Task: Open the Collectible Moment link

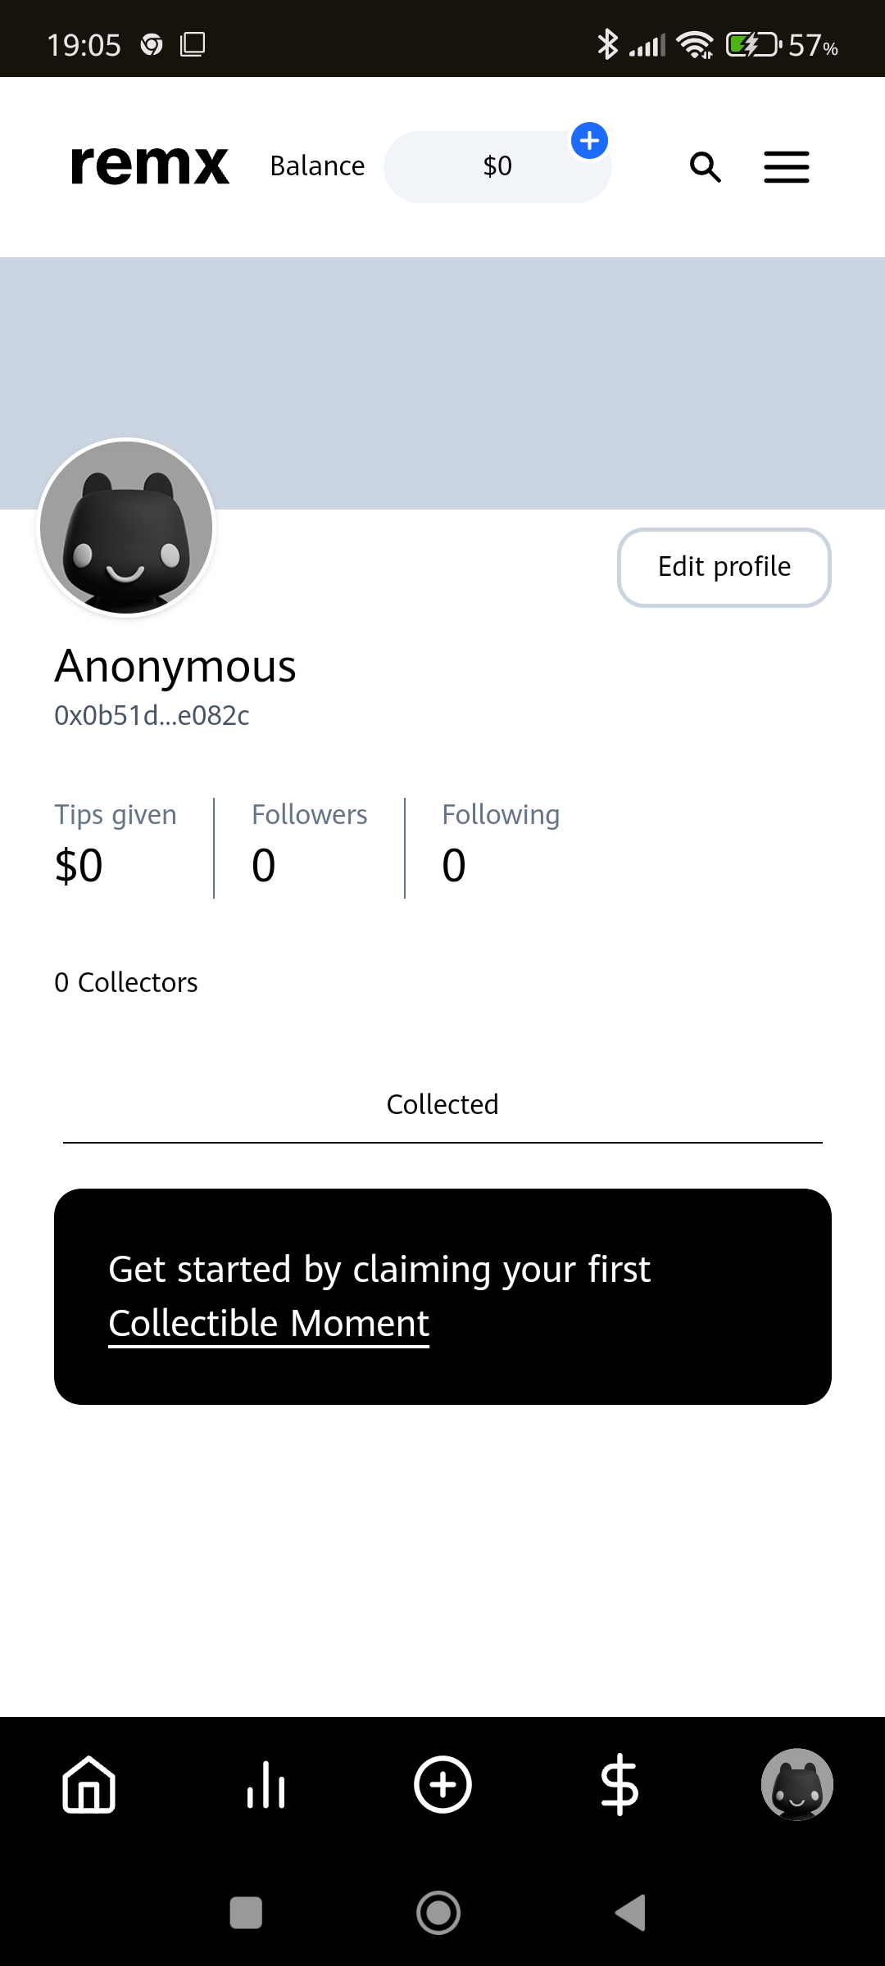Action: click(x=269, y=1324)
